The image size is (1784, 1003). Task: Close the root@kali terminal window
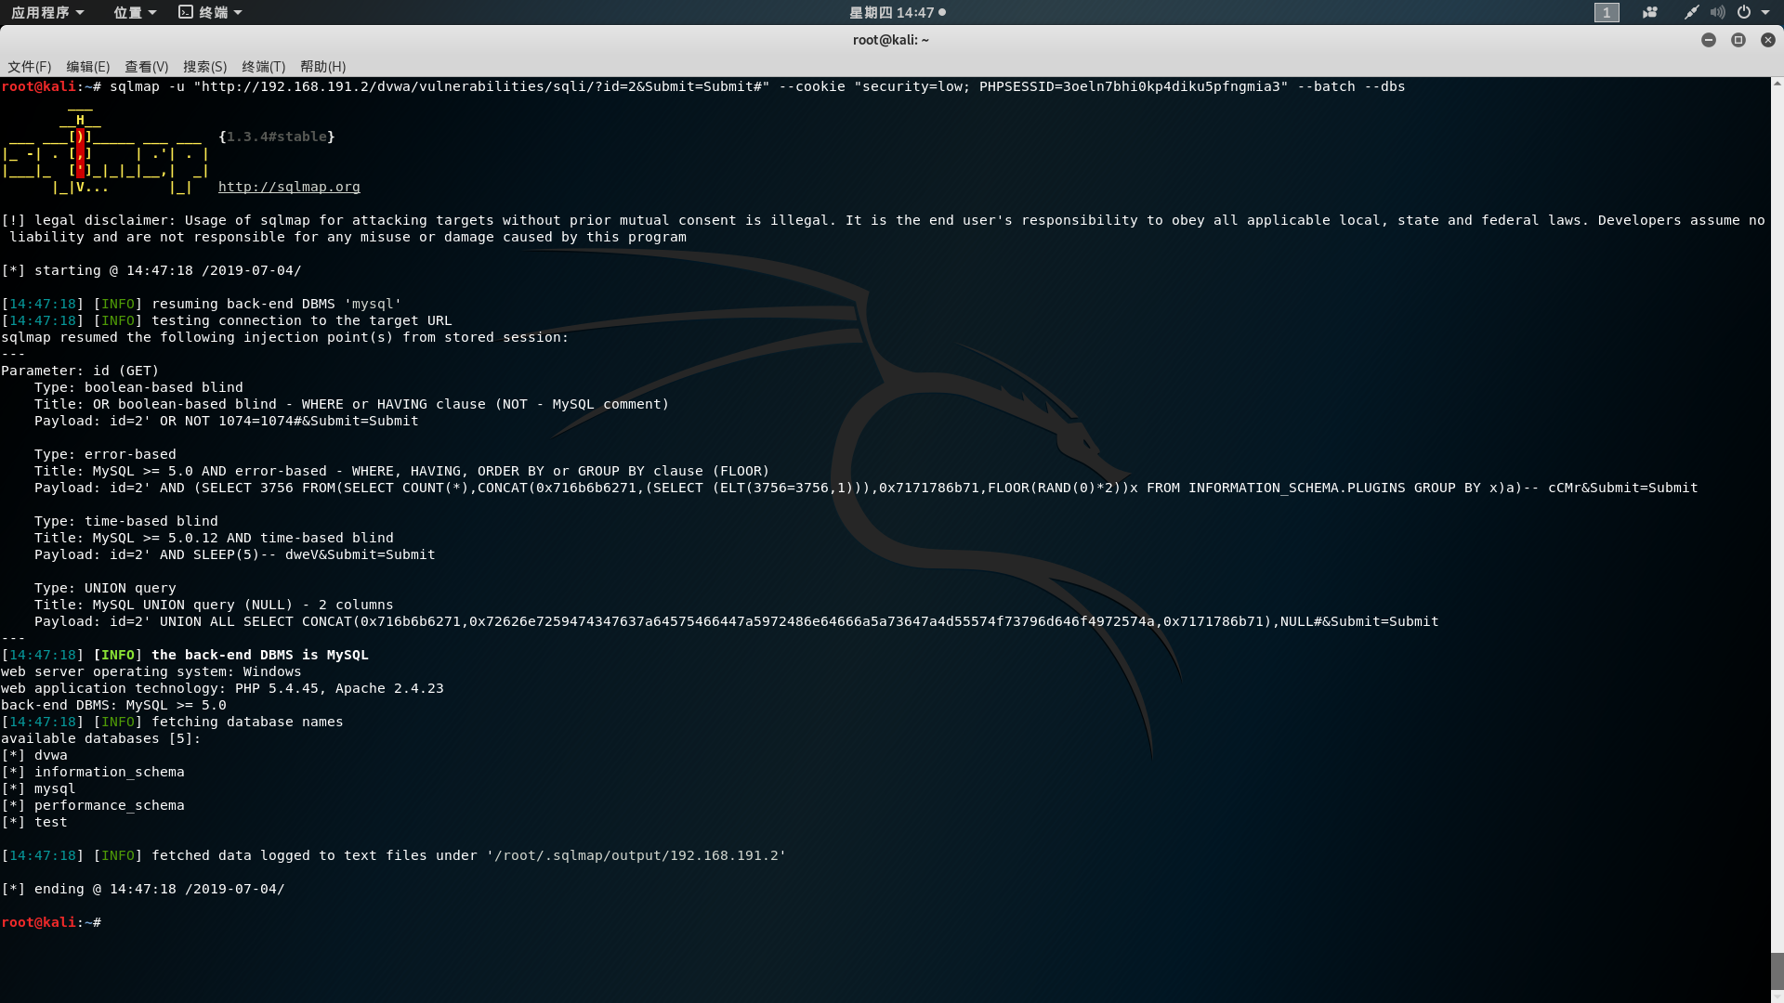tap(1767, 40)
